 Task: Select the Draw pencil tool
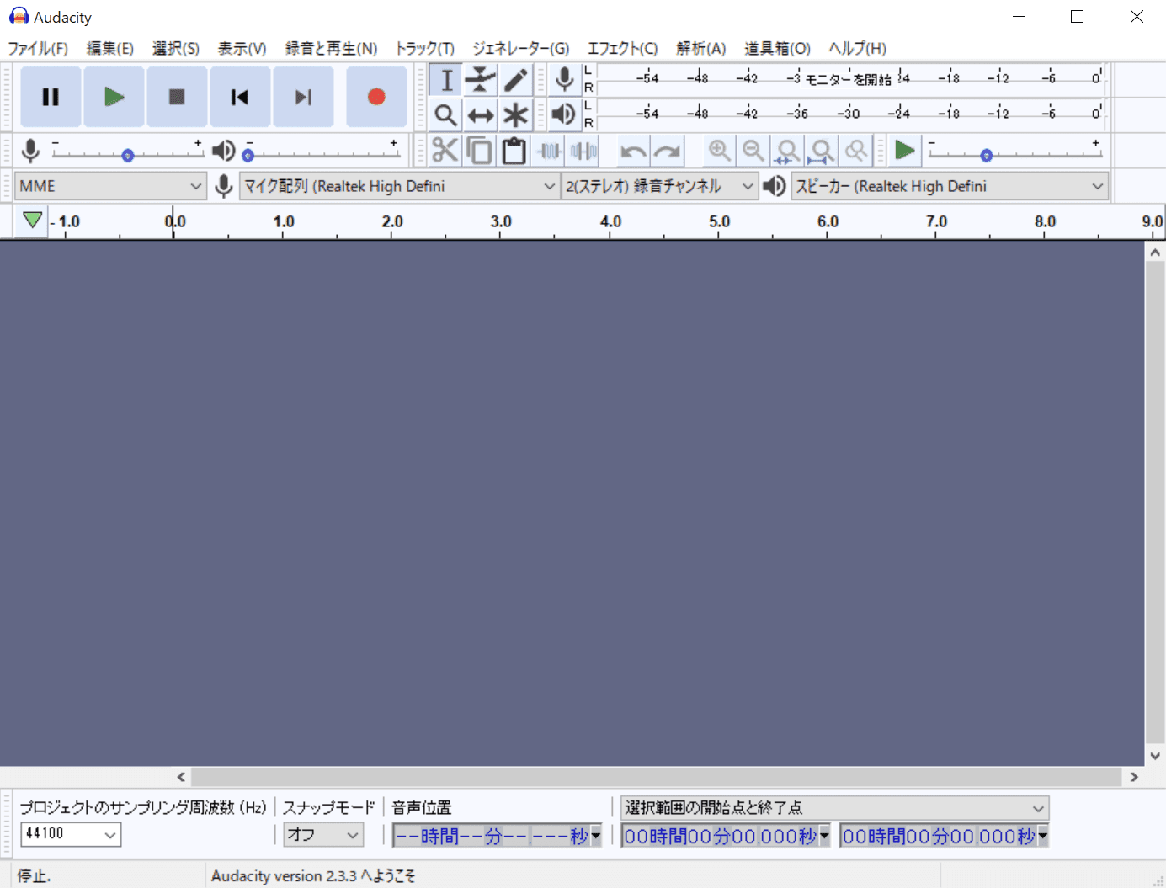coord(515,80)
